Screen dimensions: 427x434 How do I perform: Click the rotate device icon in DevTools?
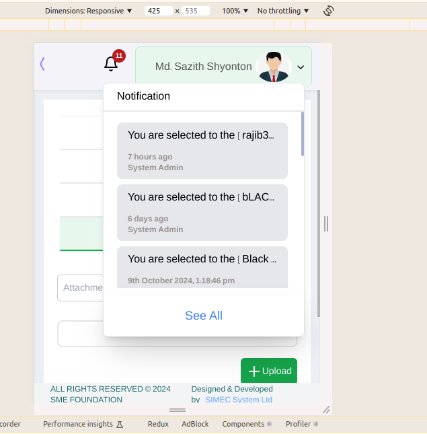click(329, 11)
